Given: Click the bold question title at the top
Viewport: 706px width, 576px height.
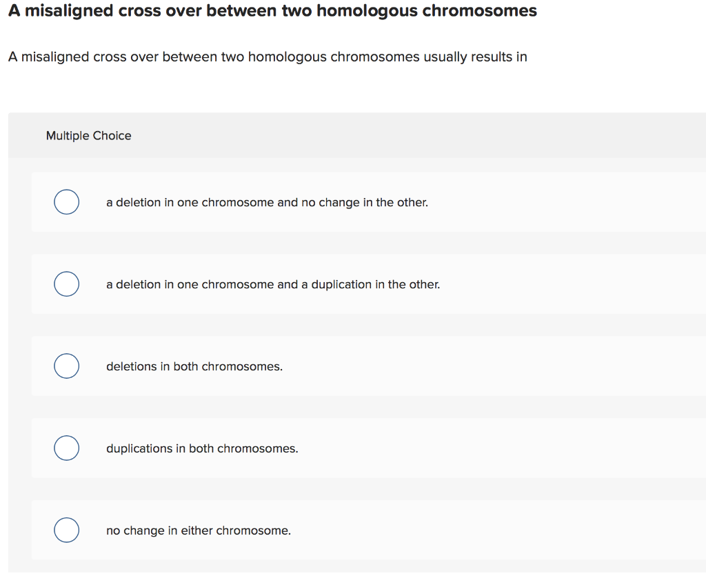Looking at the screenshot, I should pyautogui.click(x=272, y=10).
